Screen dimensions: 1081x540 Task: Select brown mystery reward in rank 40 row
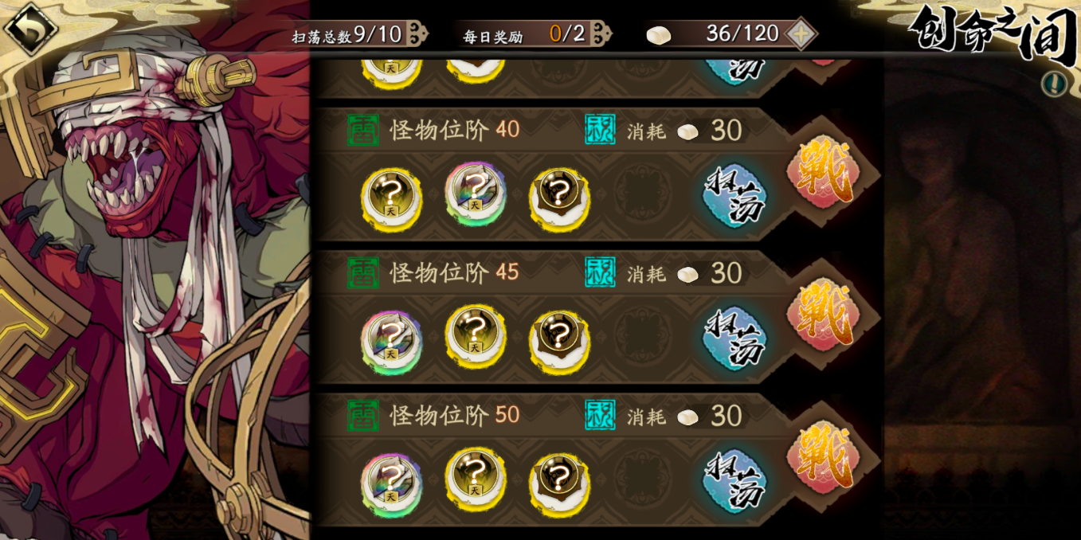pyautogui.click(x=559, y=199)
